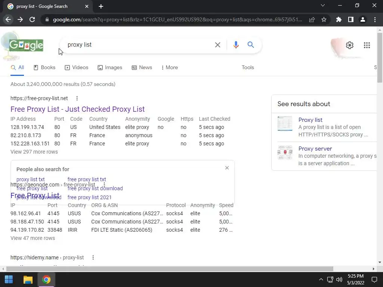Expand View 297 more rows
The height and width of the screenshot is (287, 383).
(34, 152)
